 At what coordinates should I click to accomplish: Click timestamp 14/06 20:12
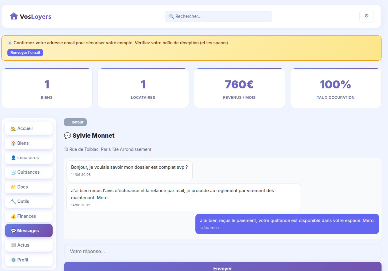coord(81,205)
